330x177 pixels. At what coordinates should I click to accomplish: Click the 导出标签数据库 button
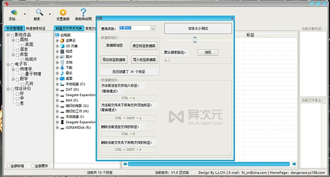click(x=114, y=60)
